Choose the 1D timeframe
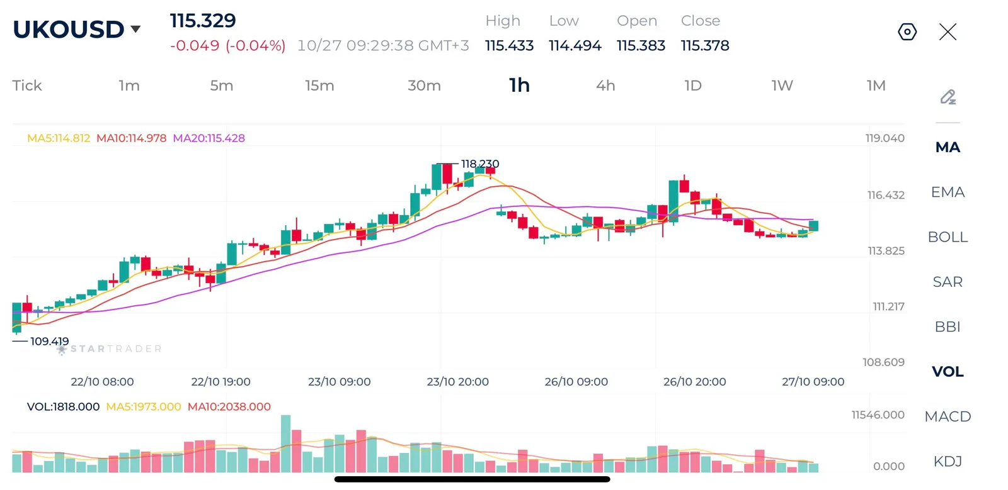Screen dimensions: 1008x490 click(693, 86)
